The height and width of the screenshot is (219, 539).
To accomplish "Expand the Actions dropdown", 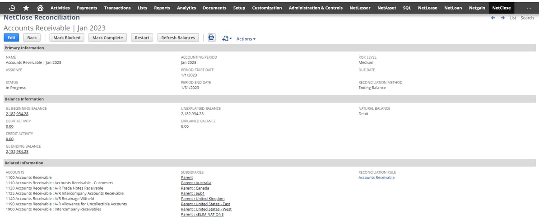I will pyautogui.click(x=246, y=39).
